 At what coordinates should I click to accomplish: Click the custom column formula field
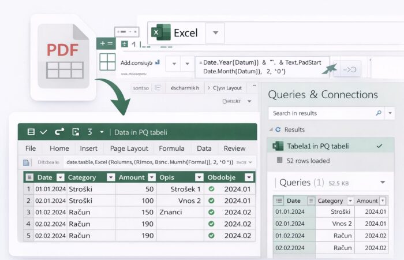pyautogui.click(x=262, y=67)
